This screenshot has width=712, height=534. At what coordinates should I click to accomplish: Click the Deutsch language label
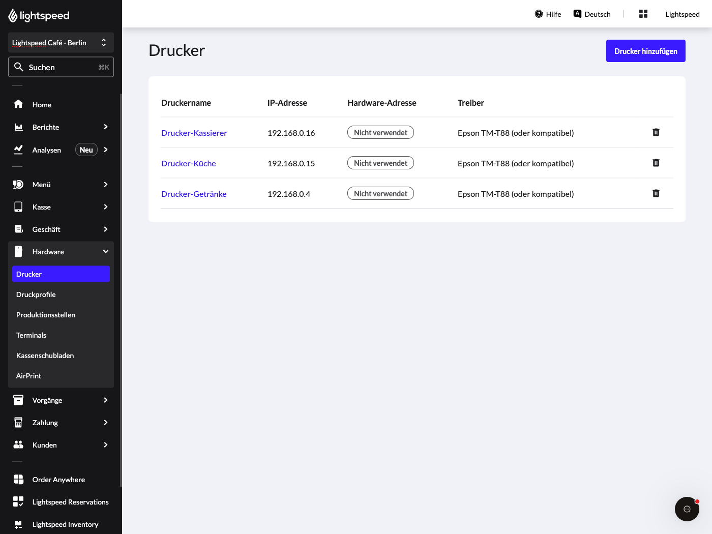[x=598, y=14]
